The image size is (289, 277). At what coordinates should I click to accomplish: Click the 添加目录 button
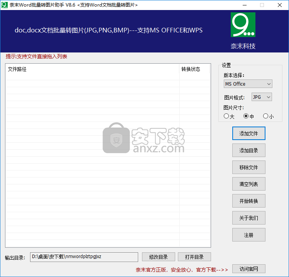248,150
